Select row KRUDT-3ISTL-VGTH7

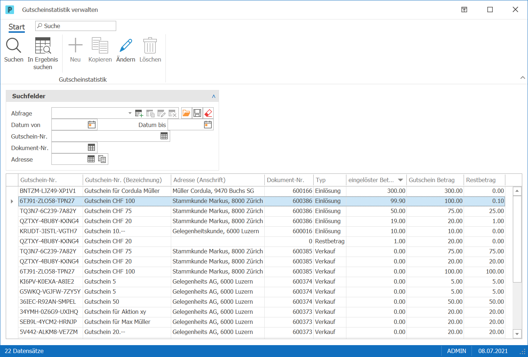(x=261, y=231)
